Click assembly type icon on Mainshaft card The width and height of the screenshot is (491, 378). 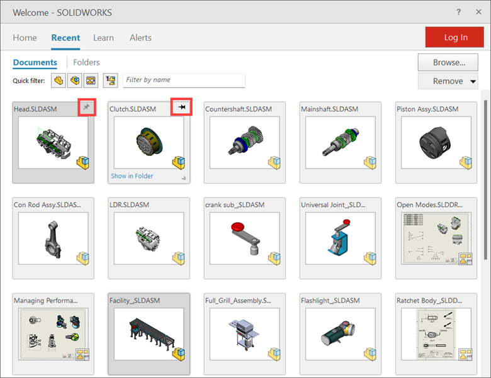coord(370,163)
